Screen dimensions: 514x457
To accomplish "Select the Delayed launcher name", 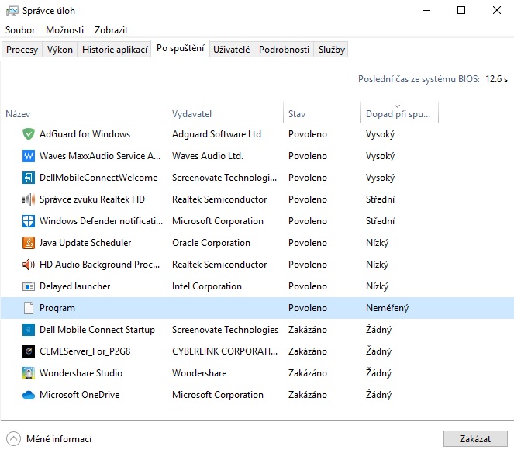I will click(x=74, y=286).
